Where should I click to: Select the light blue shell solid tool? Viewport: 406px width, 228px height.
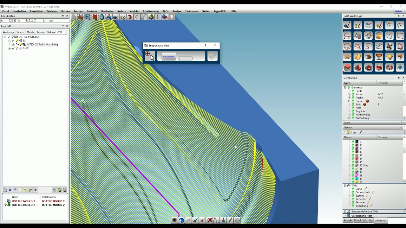[400, 67]
